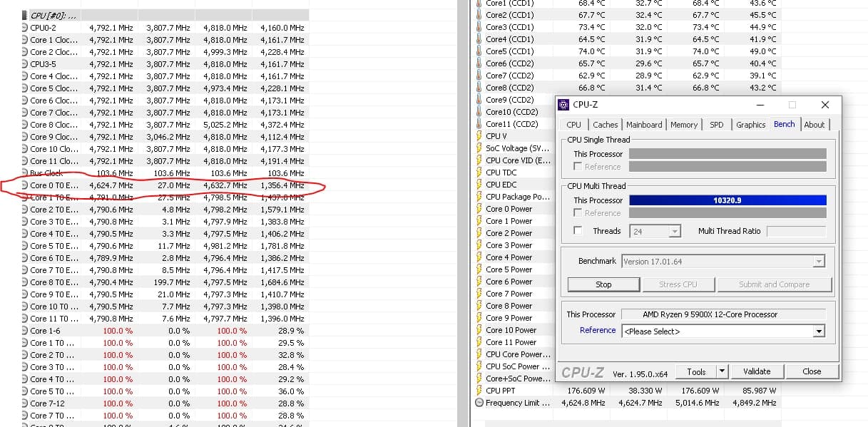Click the Stop benchmark button
Image resolution: width=868 pixels, height=427 pixels.
603,284
